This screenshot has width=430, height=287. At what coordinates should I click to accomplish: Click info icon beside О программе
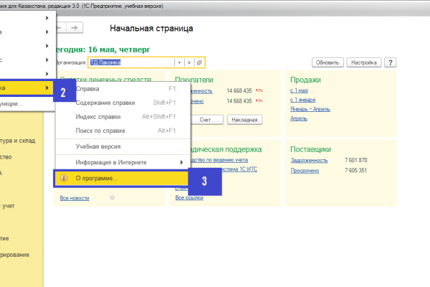tap(64, 178)
